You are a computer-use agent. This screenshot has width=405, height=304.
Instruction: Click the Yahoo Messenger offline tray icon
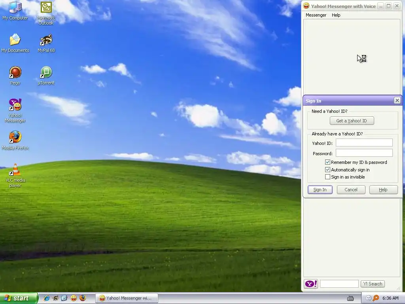click(369, 298)
